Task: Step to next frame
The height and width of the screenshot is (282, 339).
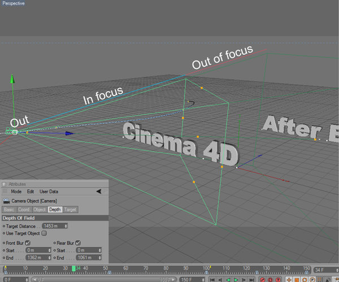Action: pyautogui.click(x=244, y=280)
